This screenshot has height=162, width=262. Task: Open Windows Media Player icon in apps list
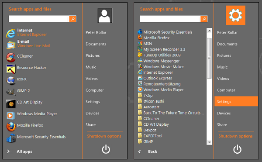point(140,90)
